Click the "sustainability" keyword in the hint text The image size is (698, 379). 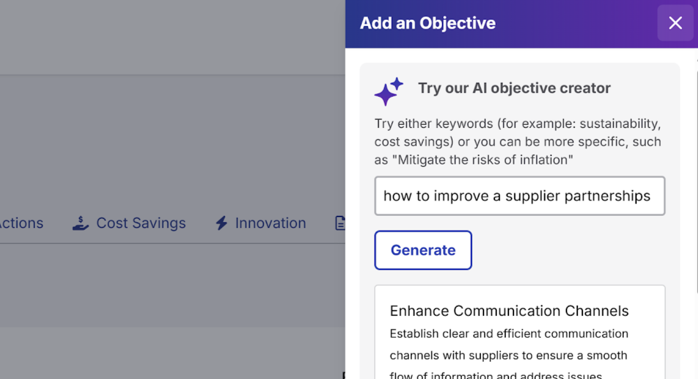[618, 123]
